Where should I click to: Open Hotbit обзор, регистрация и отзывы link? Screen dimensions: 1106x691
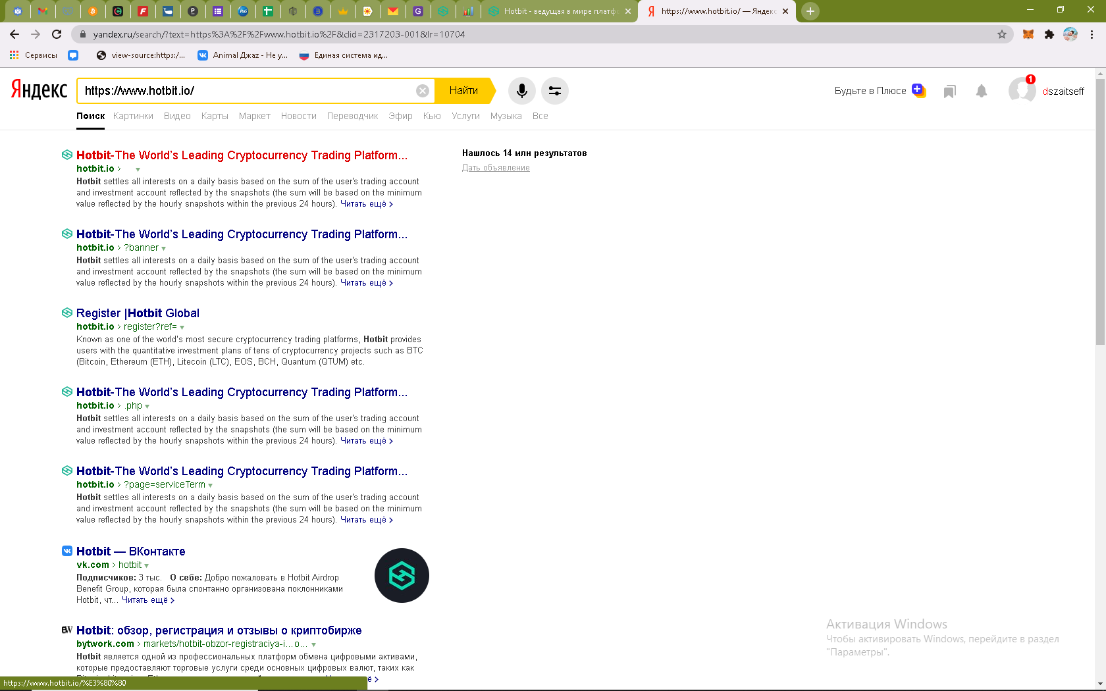pyautogui.click(x=219, y=630)
